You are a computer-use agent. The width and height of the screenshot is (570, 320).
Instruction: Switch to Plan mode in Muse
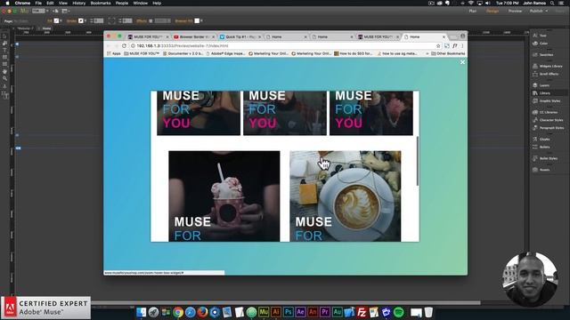coord(473,11)
